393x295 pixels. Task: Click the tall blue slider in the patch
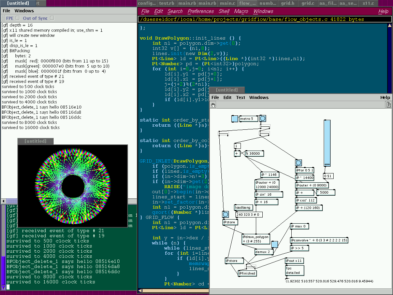[327, 143]
